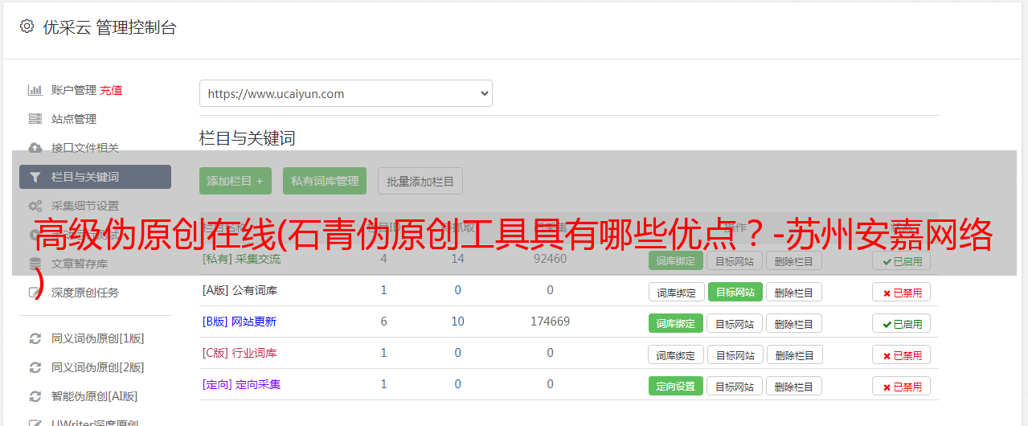Toggle 已禁用 status for 公有词库
This screenshot has height=426, width=1028.
(902, 293)
